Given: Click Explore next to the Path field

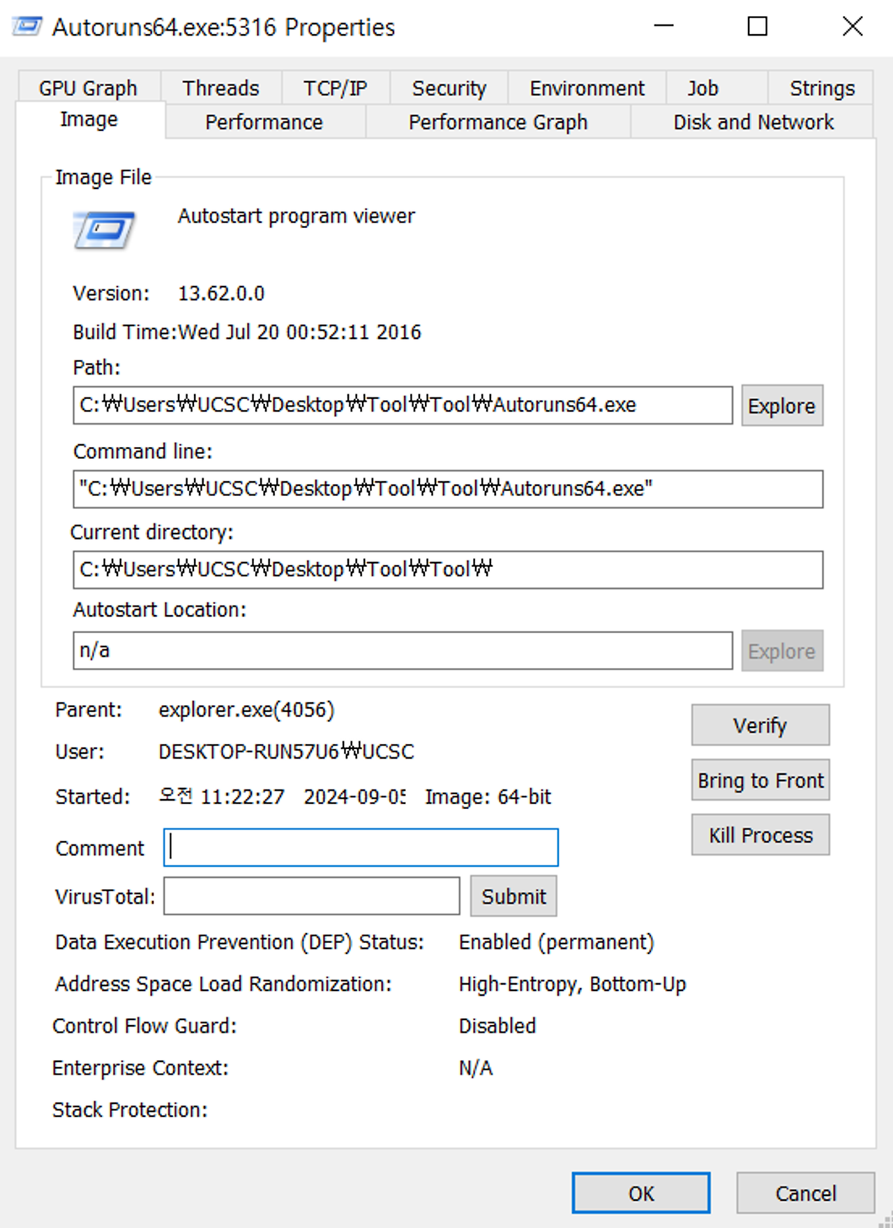Looking at the screenshot, I should pyautogui.click(x=782, y=405).
